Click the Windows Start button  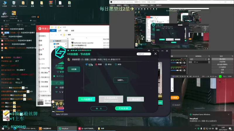[3, 128]
